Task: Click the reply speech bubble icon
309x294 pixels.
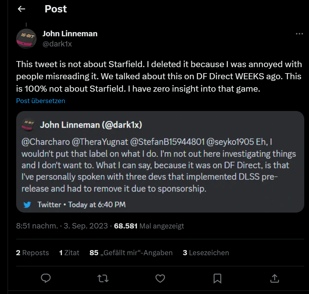Action: pyautogui.click(x=46, y=279)
